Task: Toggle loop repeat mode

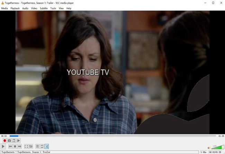Action: click(42, 146)
